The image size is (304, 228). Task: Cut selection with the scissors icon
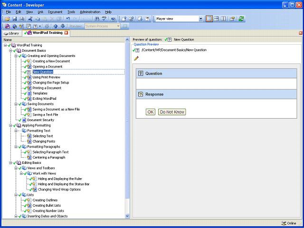[x=30, y=19]
